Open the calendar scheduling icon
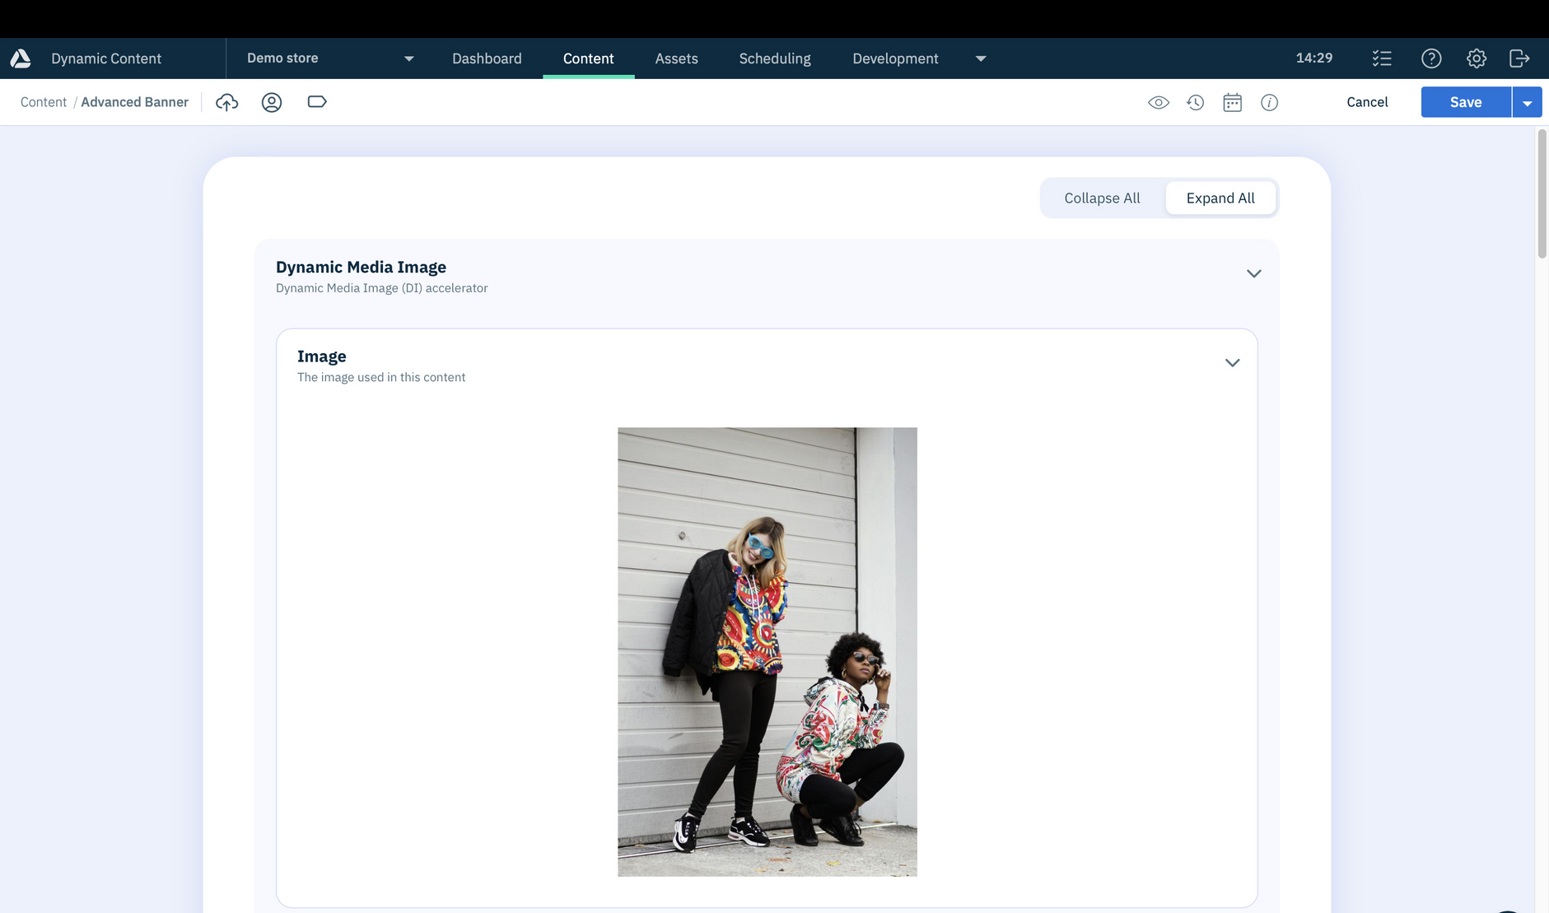The image size is (1549, 913). click(x=1233, y=102)
